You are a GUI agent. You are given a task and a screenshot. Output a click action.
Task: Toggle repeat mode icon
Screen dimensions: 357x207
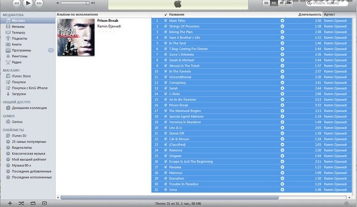click(33, 203)
